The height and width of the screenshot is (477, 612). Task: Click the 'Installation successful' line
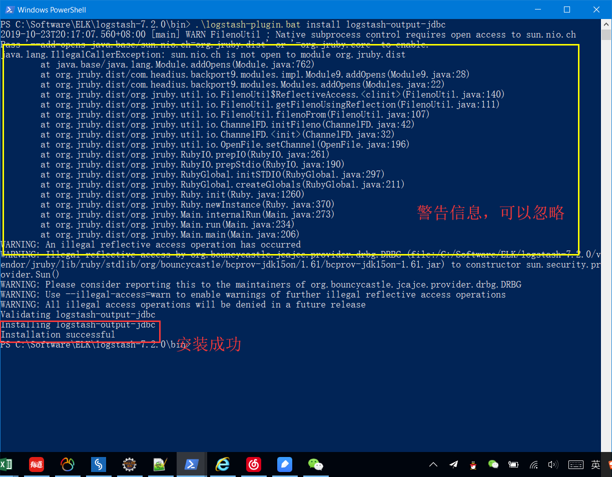coord(58,334)
